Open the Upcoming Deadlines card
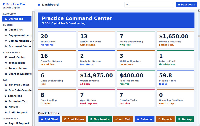Screen dimensions: 200x126 coord(175,98)
